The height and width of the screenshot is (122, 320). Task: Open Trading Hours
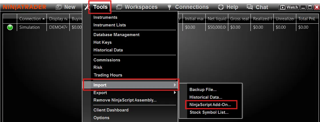[x=108, y=75]
